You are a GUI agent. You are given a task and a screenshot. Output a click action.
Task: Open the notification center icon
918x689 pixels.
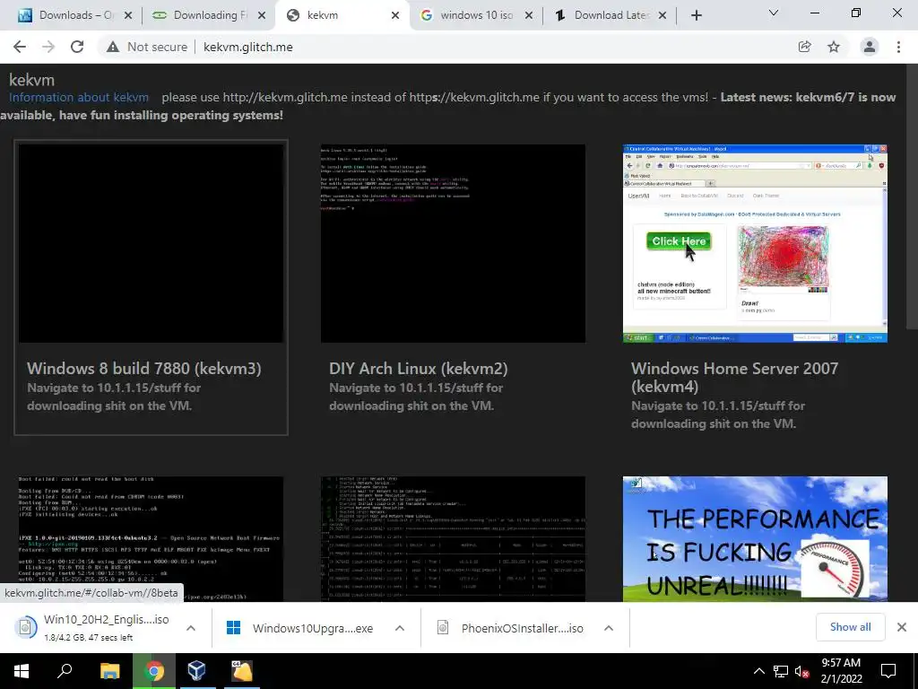click(x=888, y=671)
